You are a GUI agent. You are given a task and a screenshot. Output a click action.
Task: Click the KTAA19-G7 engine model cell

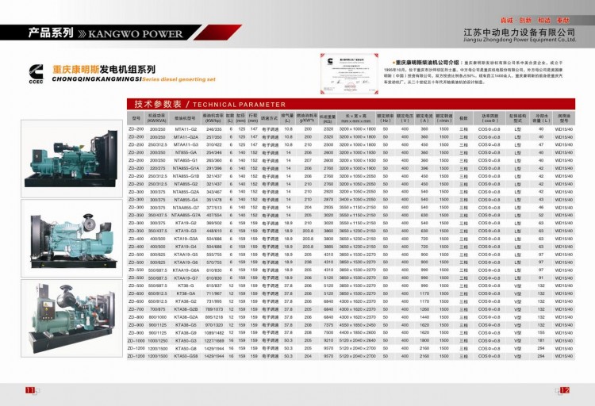click(x=186, y=278)
